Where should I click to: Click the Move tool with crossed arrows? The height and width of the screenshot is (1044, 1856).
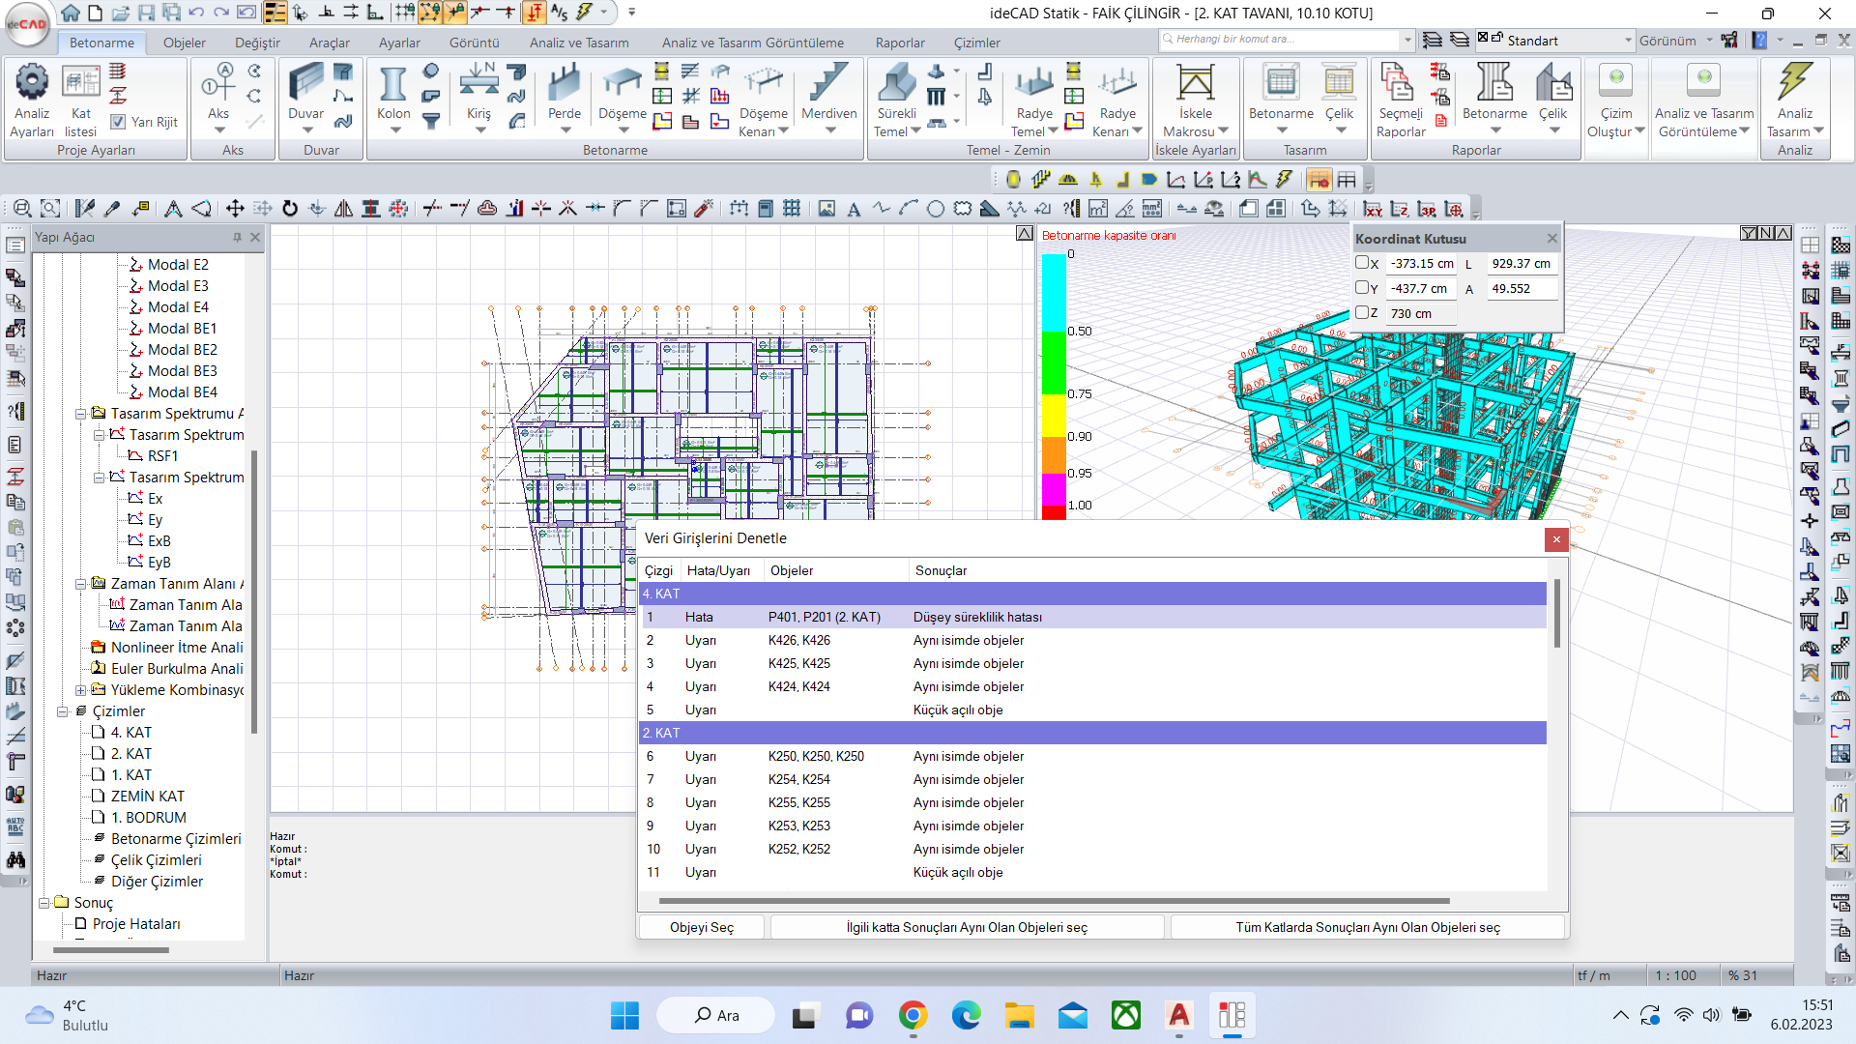(x=235, y=209)
